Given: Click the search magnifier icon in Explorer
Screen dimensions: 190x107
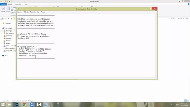Looking at the screenshot, I should (x=187, y=19).
